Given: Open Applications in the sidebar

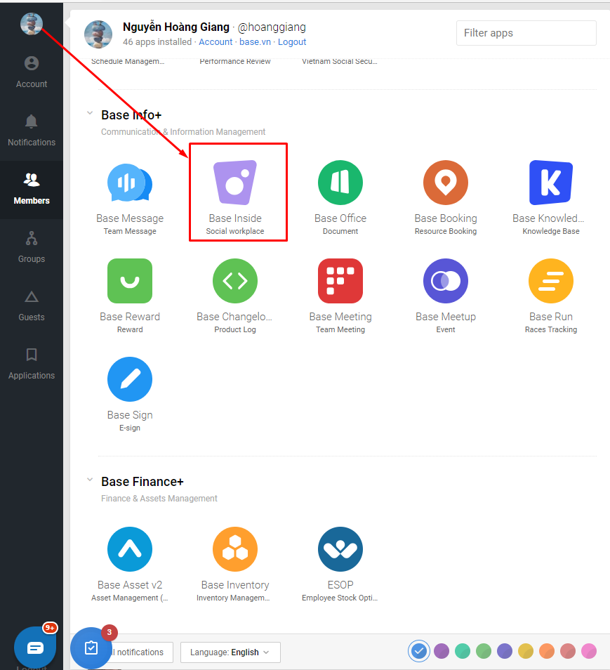Looking at the screenshot, I should pos(32,364).
